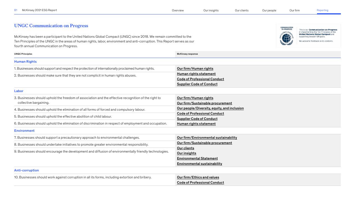Image resolution: width=355 pixels, height=200 pixels.
Task: Open Our firm/Sustainable procurement link in Labor section
Action: 204,103
